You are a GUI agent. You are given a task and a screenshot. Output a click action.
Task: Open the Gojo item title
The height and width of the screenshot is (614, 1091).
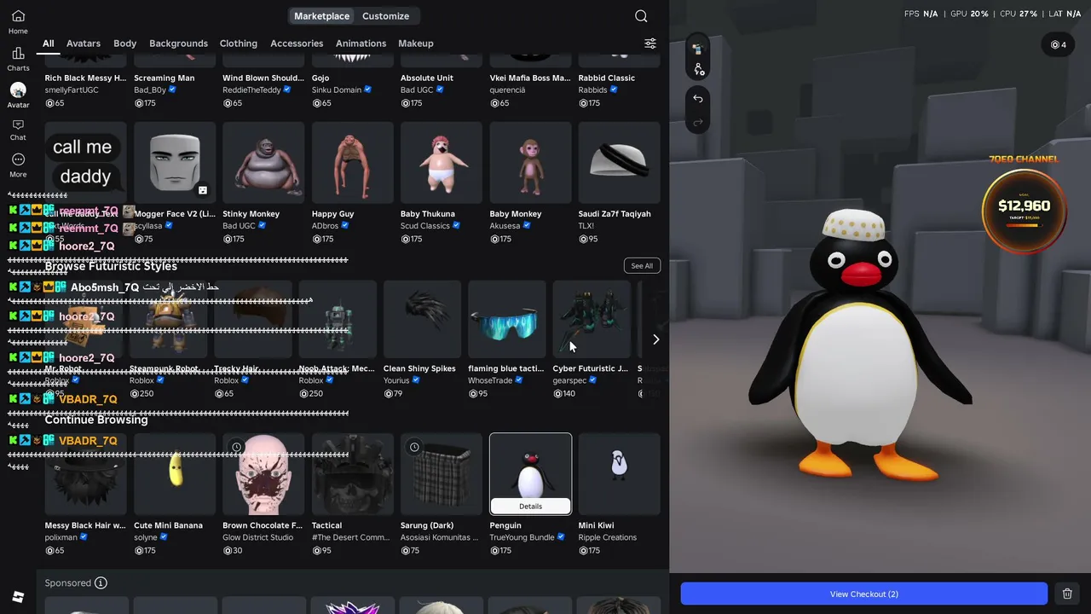[320, 78]
